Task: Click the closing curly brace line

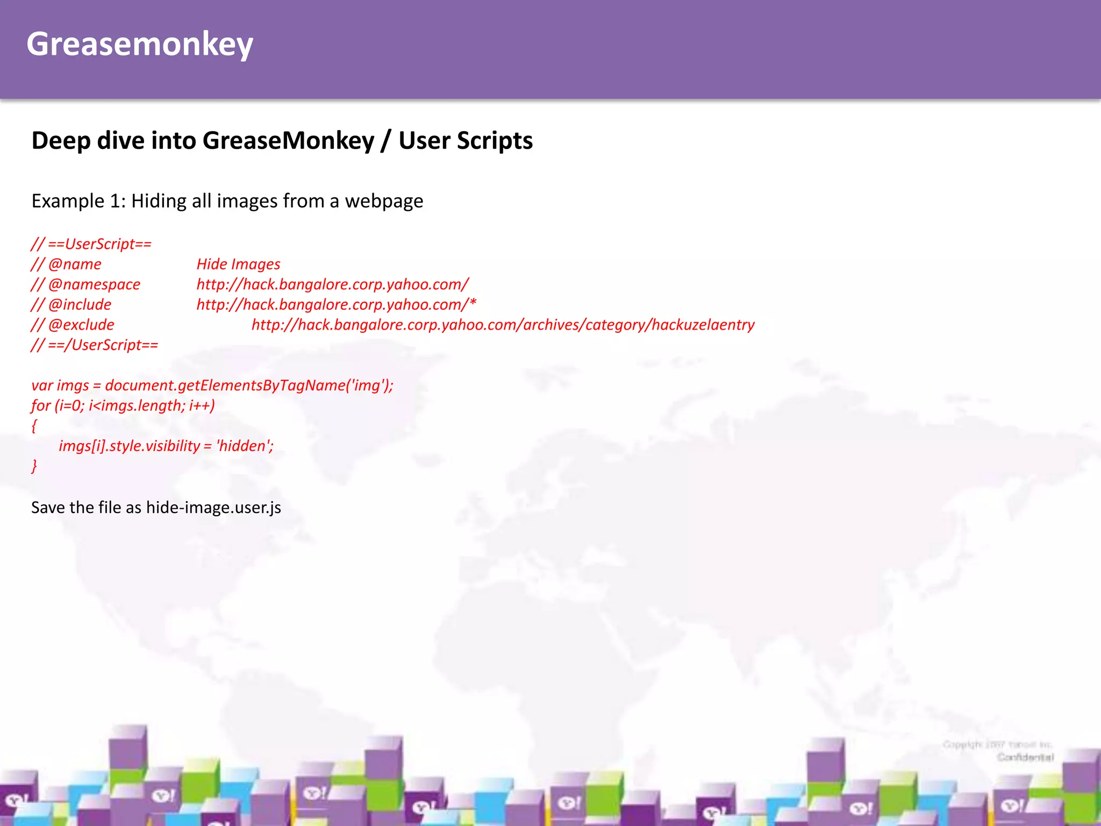Action: tap(34, 466)
